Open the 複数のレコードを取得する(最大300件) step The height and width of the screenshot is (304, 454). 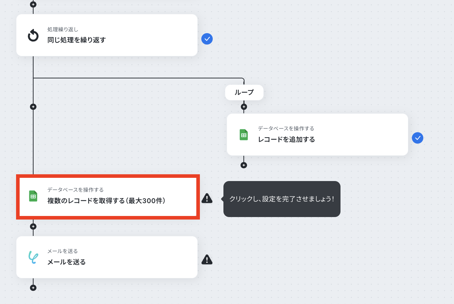107,196
